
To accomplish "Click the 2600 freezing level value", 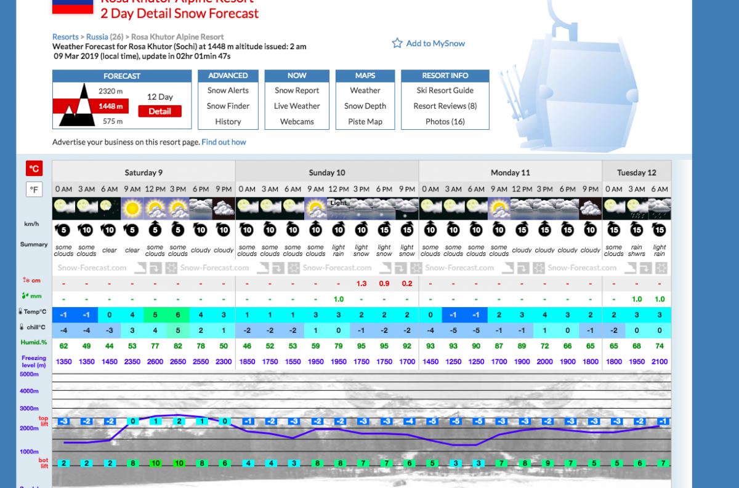I will pos(155,362).
